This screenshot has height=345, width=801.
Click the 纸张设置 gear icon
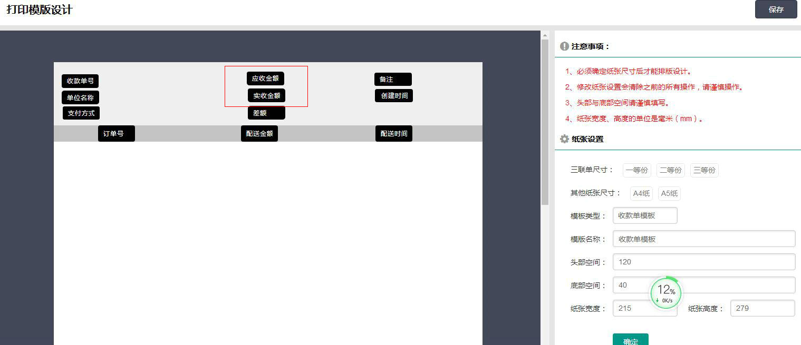pyautogui.click(x=564, y=139)
